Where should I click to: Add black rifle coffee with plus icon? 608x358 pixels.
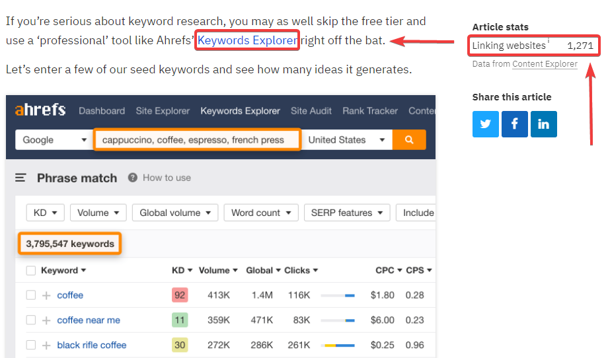click(x=46, y=345)
